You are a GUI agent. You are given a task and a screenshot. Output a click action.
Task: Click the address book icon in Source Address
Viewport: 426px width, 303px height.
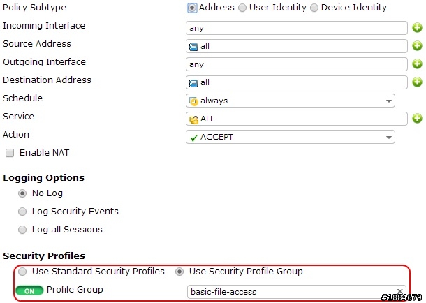pos(193,47)
